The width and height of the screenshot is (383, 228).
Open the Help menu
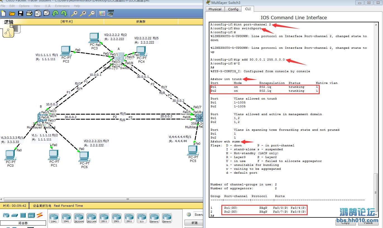77,6
